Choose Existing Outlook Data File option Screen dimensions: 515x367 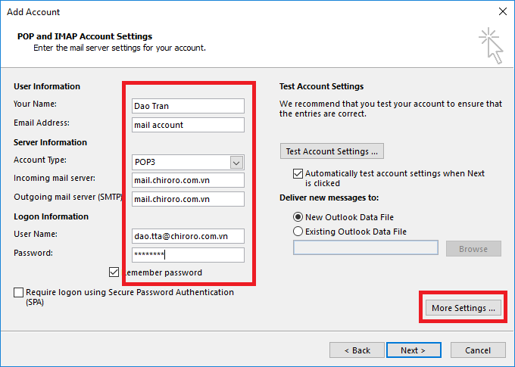pos(298,232)
